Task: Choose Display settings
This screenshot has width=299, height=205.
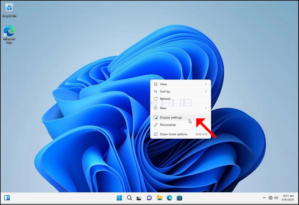Action: pos(181,117)
